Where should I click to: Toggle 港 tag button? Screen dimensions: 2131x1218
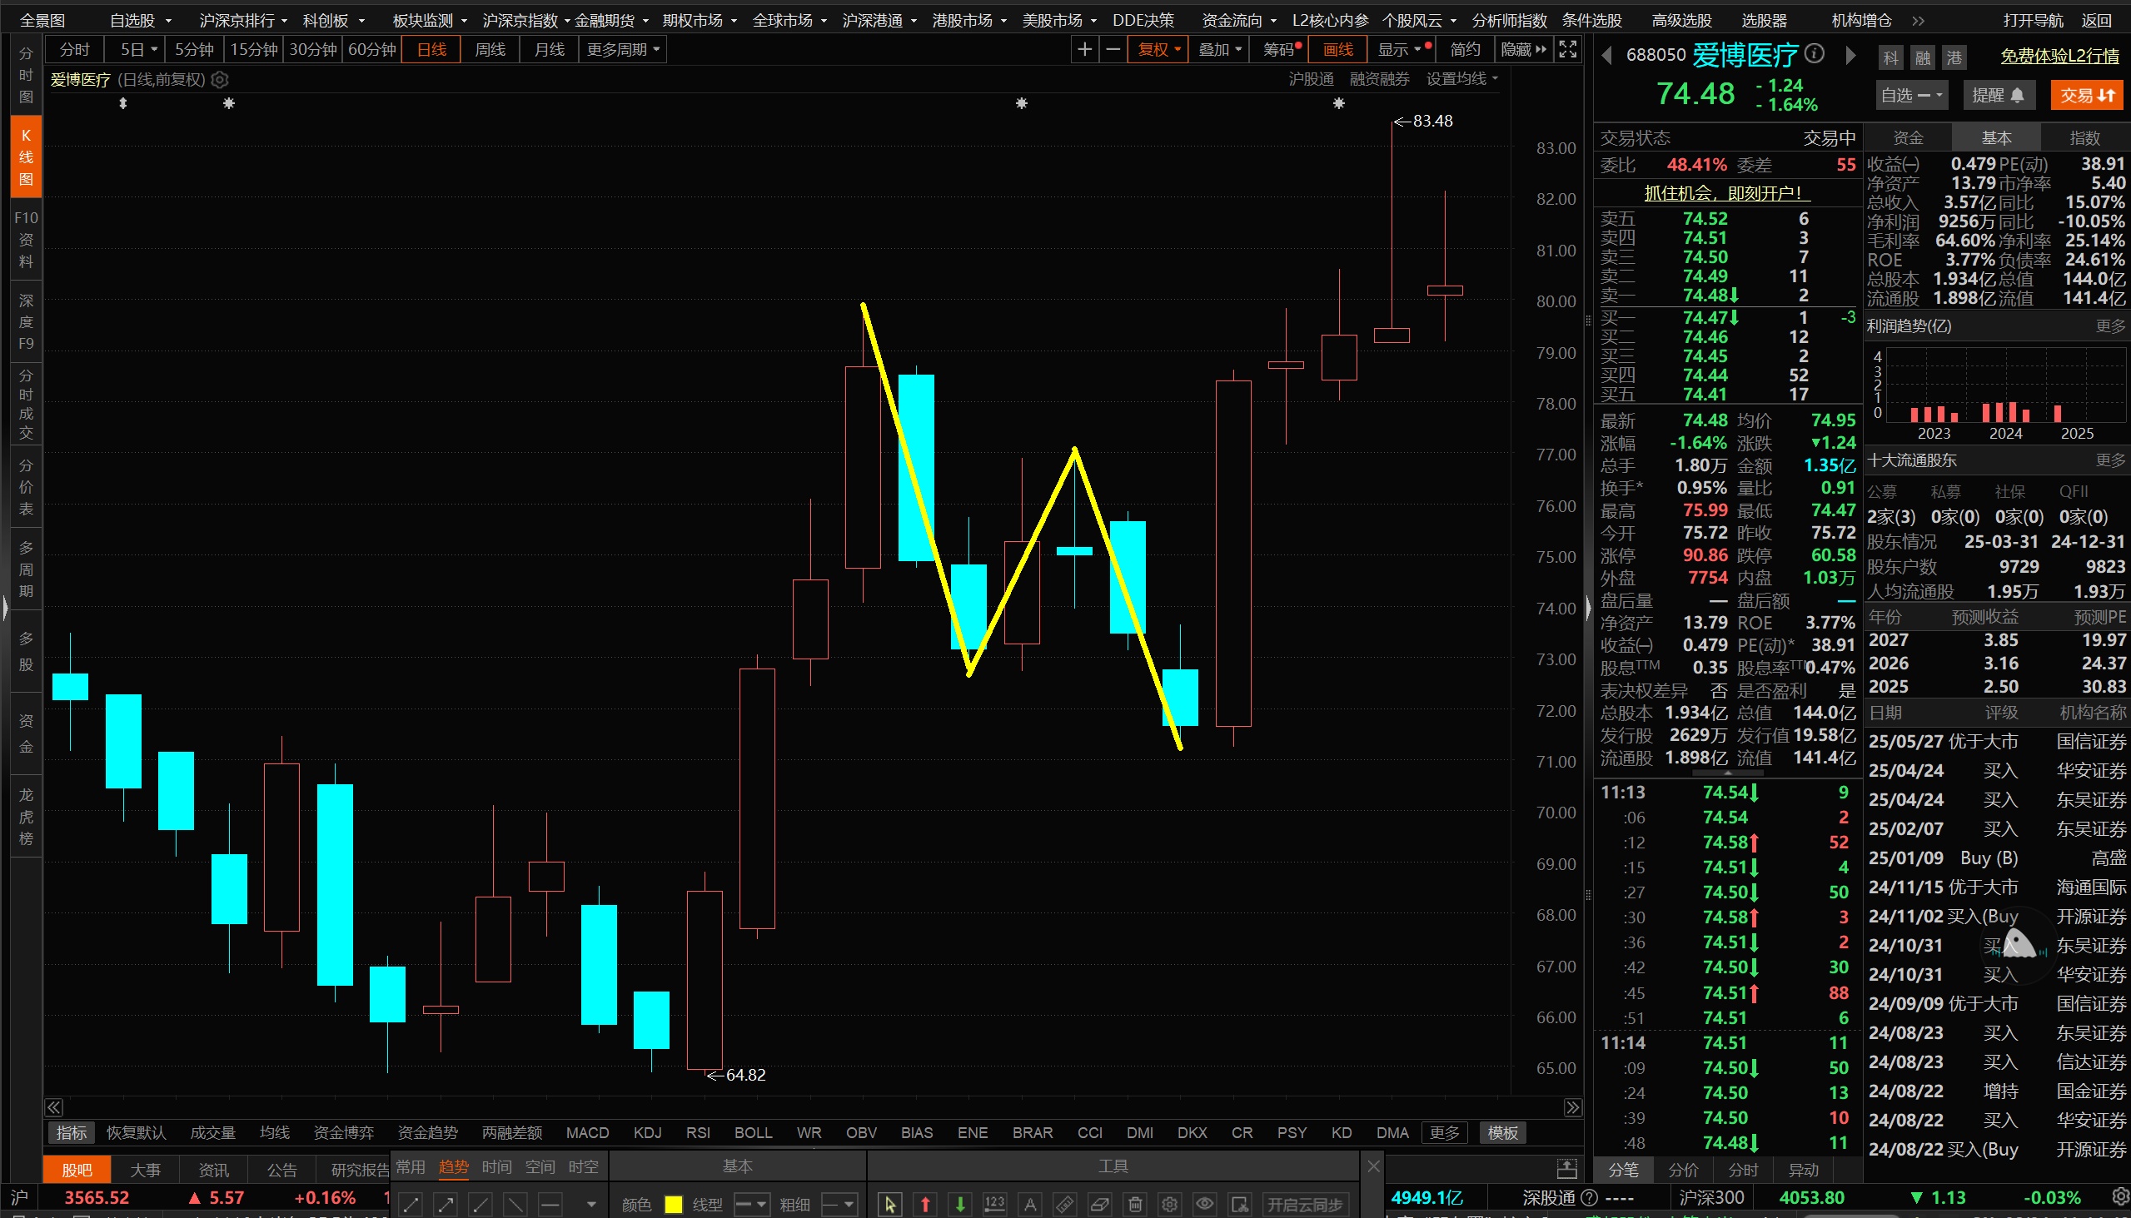click(1954, 57)
